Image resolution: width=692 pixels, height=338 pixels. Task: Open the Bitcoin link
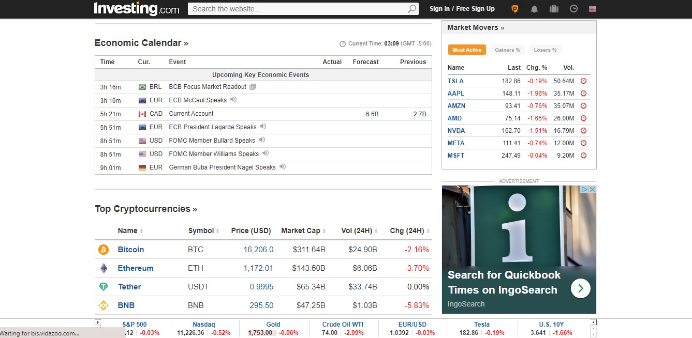click(131, 250)
